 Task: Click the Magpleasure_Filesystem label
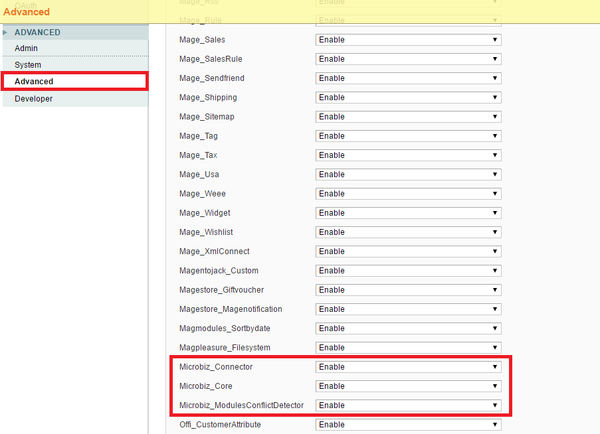pos(225,347)
